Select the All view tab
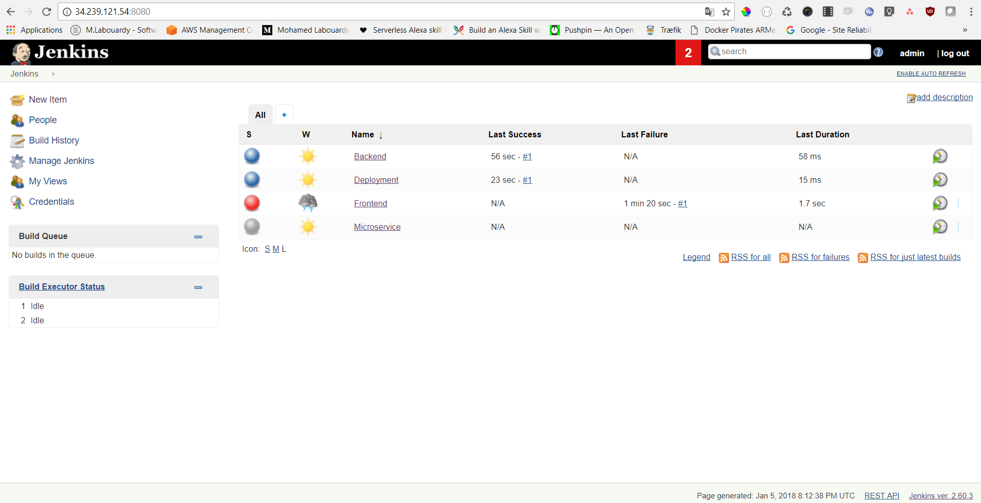 click(x=261, y=115)
